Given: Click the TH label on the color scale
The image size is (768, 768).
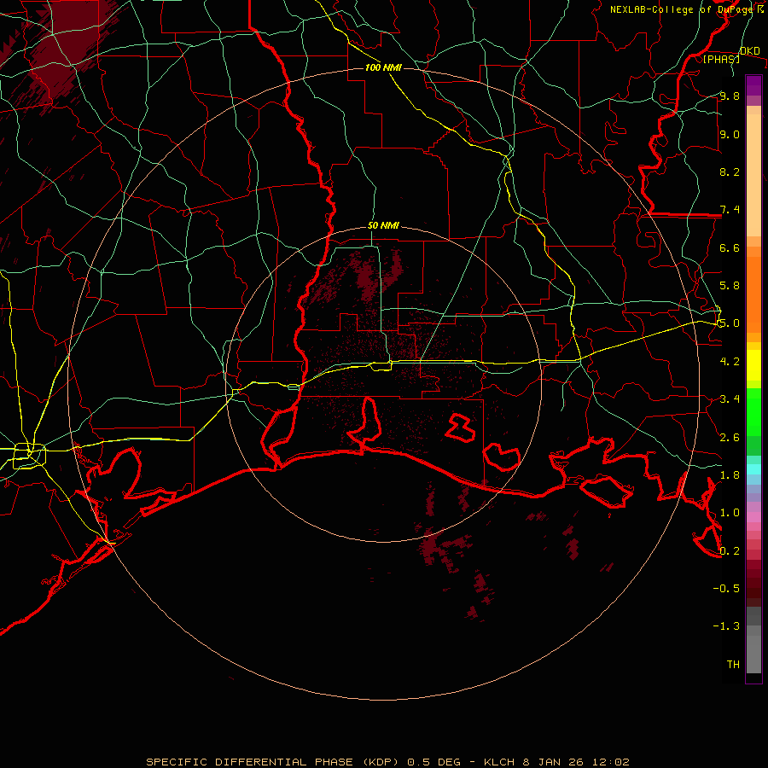Looking at the screenshot, I should [733, 665].
